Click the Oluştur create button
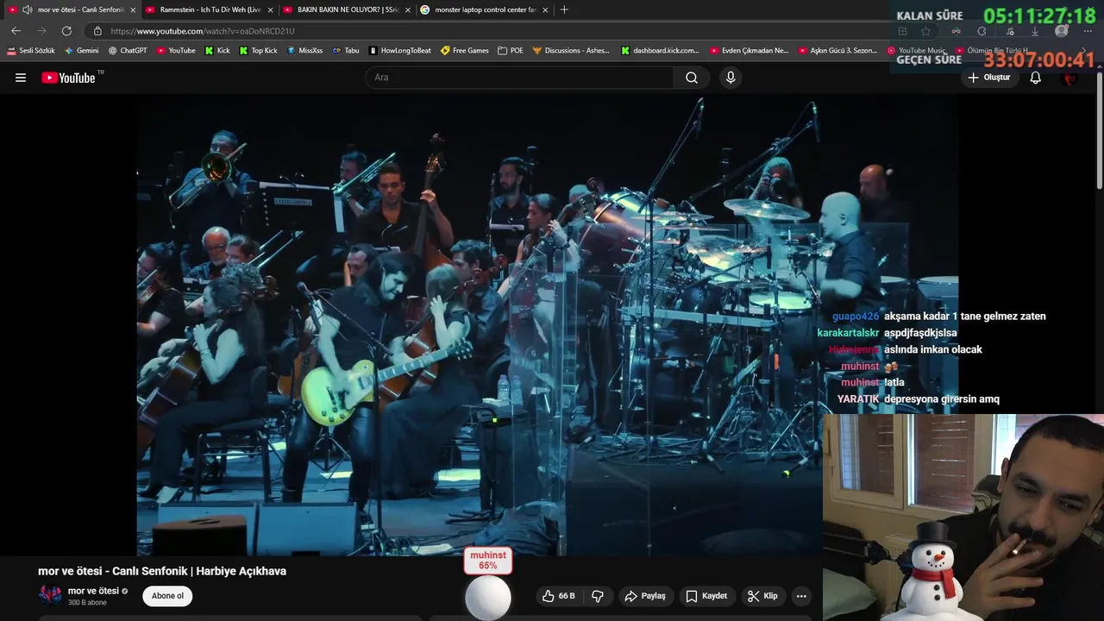Screen dimensions: 1104x621 coord(988,78)
